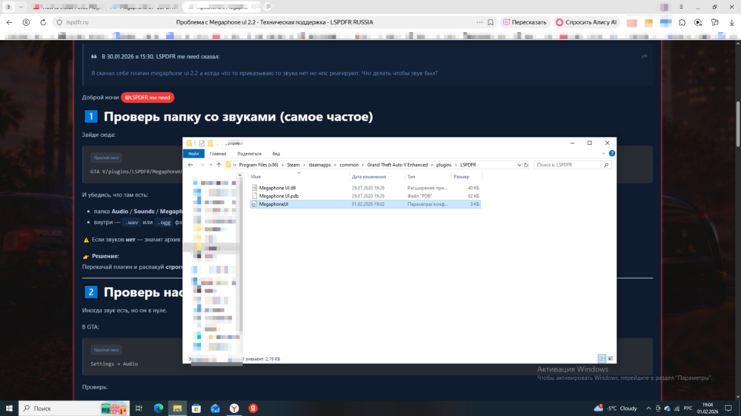Screen dimensions: 741x416
Task: Click the Пересказать button
Action: [x=525, y=22]
